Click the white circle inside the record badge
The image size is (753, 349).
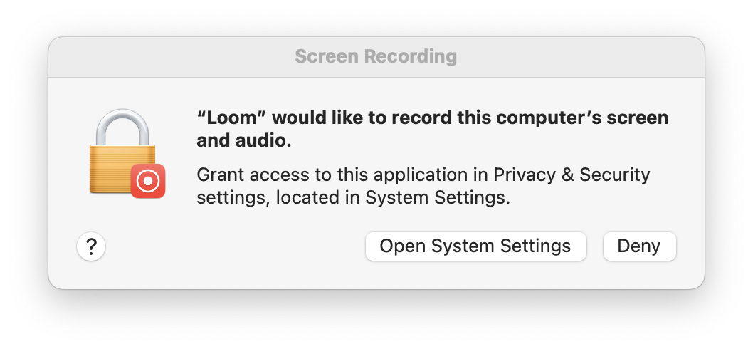tap(148, 181)
